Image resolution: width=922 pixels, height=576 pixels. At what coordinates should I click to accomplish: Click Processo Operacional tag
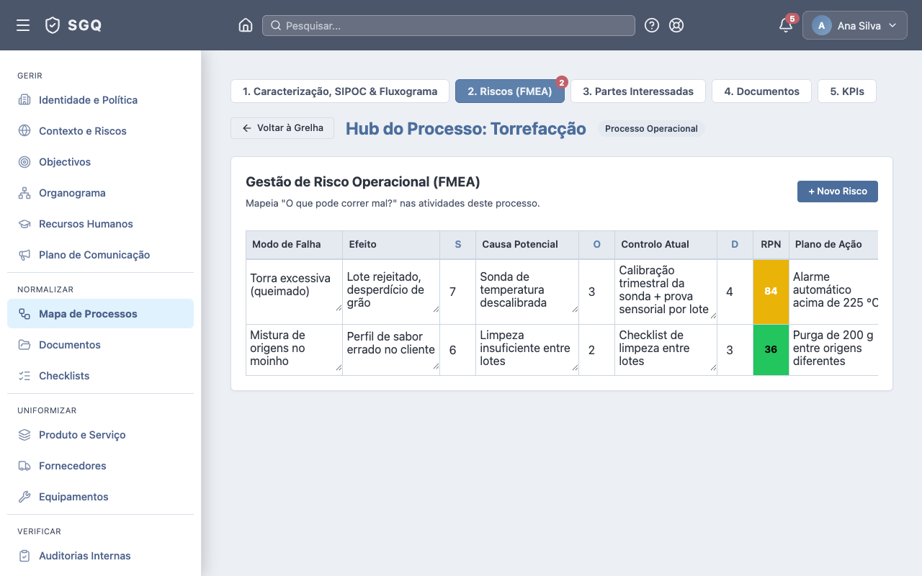point(651,129)
